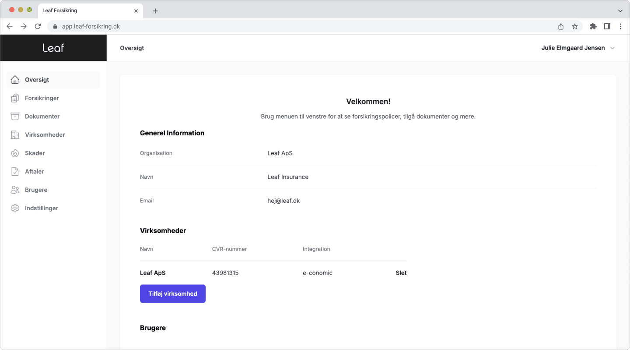
Task: Click the Skader fire icon
Action: point(15,153)
